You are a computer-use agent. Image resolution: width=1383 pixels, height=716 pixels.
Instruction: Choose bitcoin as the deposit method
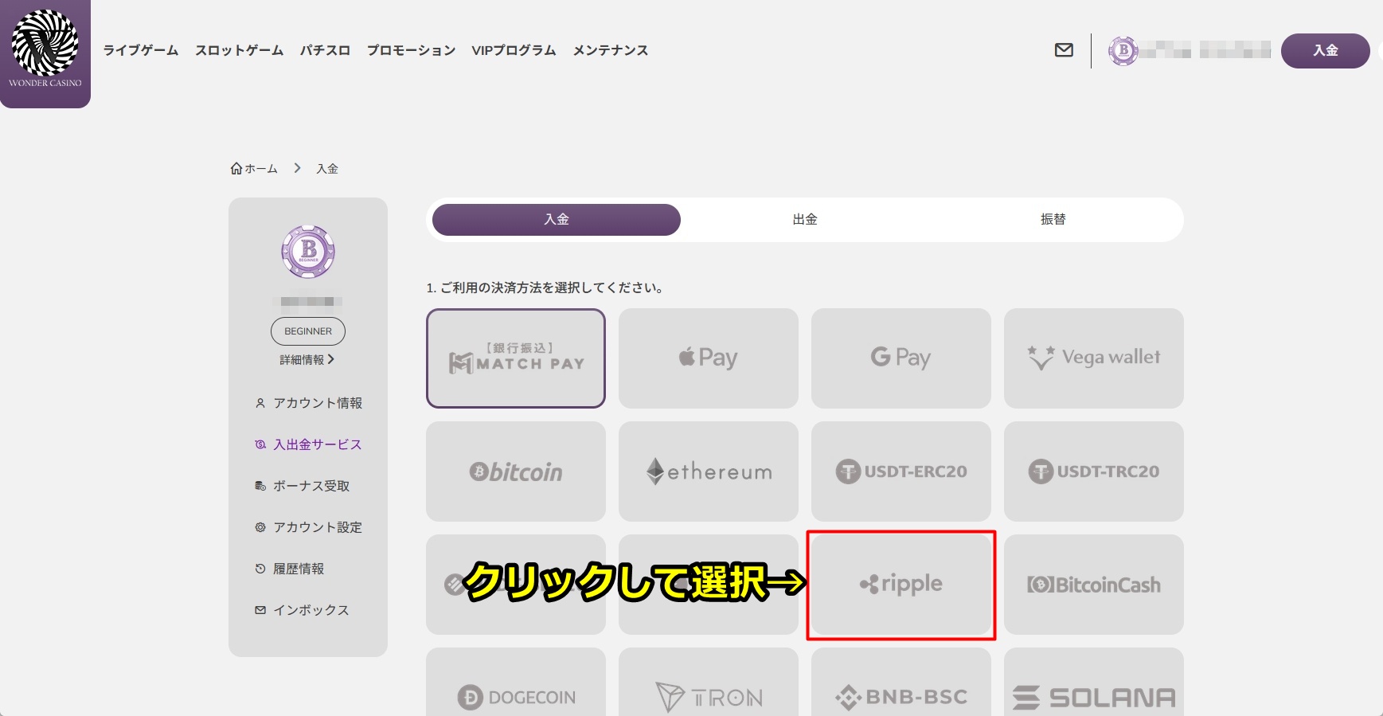(516, 471)
